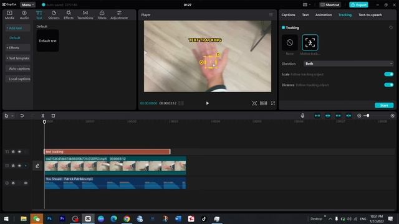Open Google Chrome from the taskbar
Viewport: 399px width, 224px height.
click(127, 218)
